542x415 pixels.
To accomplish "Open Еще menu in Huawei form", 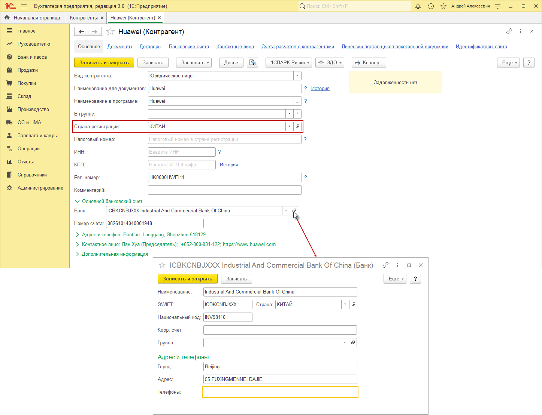I will coord(508,62).
